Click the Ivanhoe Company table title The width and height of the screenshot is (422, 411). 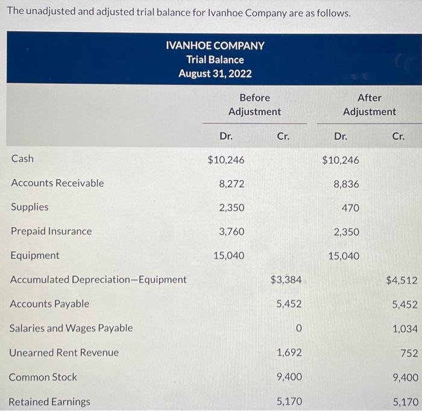pos(215,45)
